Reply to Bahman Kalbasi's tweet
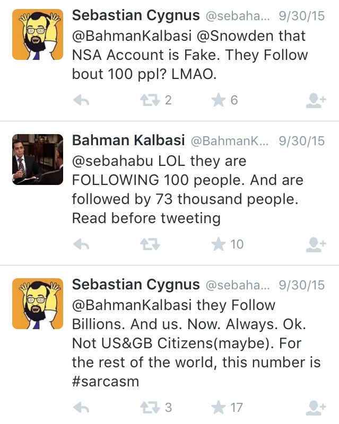The width and height of the screenshot is (339, 424). (x=81, y=244)
